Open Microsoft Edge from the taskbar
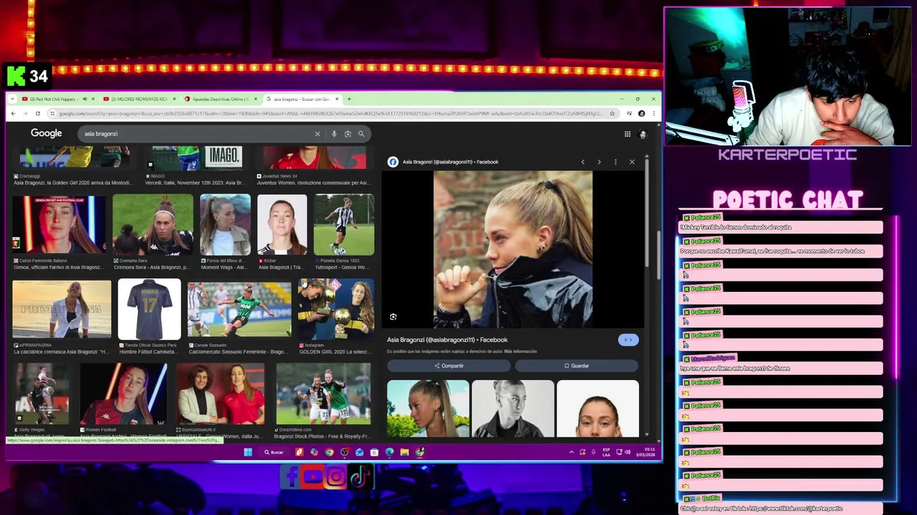The height and width of the screenshot is (515, 917). (390, 452)
